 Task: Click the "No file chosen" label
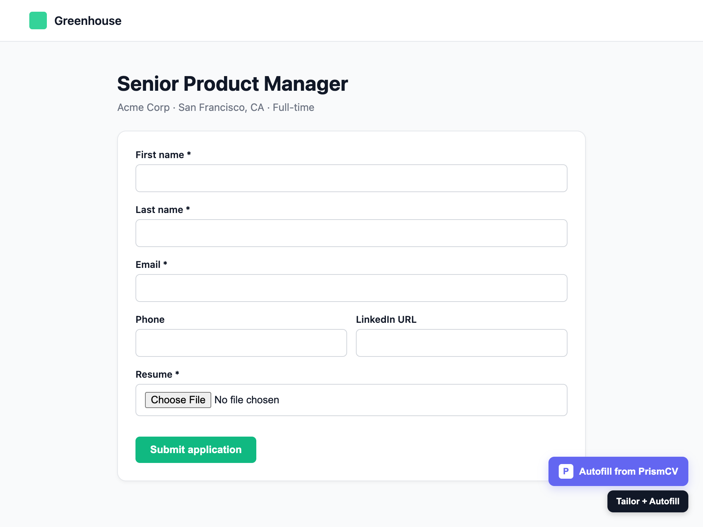tap(246, 400)
